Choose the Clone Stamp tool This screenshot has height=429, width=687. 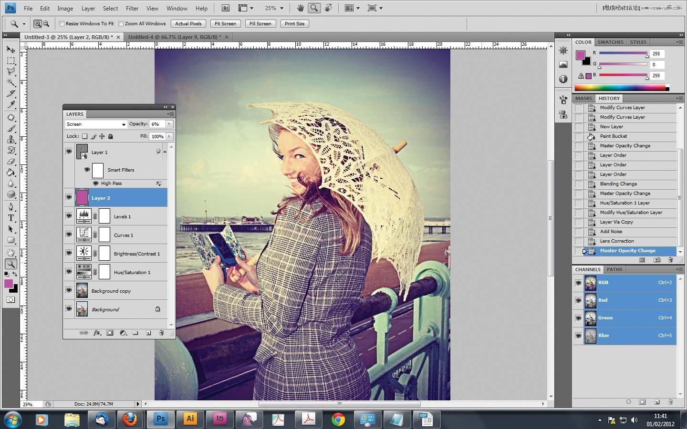(10, 139)
